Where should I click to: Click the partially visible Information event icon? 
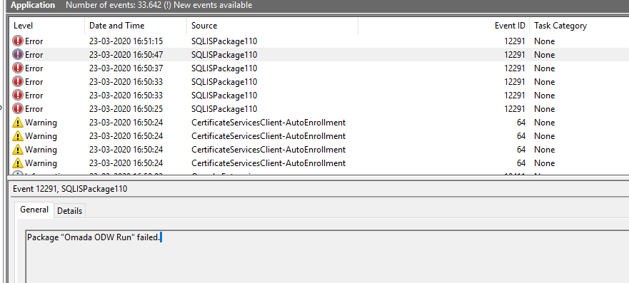[x=18, y=173]
